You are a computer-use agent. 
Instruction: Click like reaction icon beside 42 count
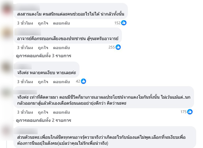point(83,81)
